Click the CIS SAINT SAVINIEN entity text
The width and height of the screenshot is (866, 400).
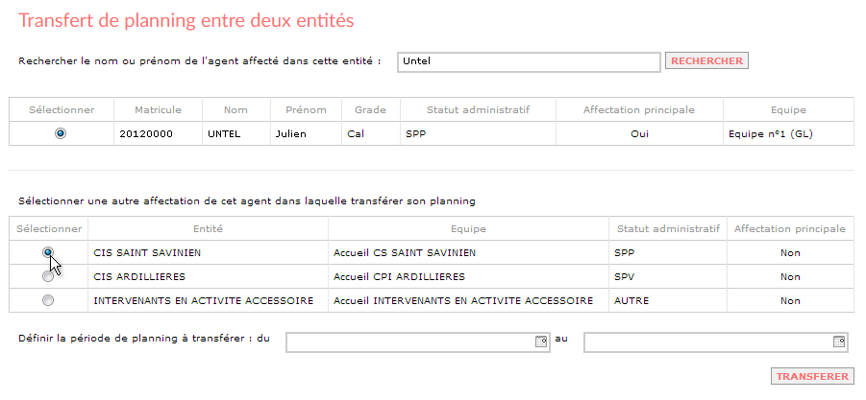coord(147,253)
